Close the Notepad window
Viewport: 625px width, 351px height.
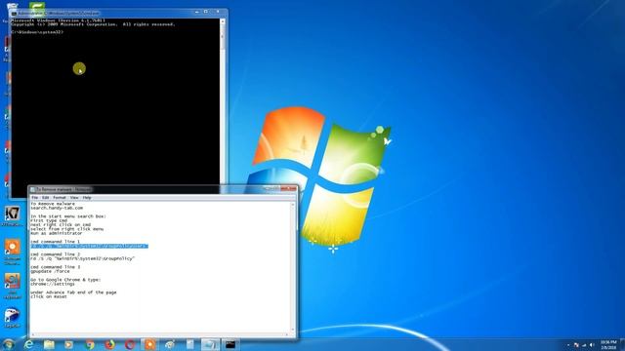point(289,188)
